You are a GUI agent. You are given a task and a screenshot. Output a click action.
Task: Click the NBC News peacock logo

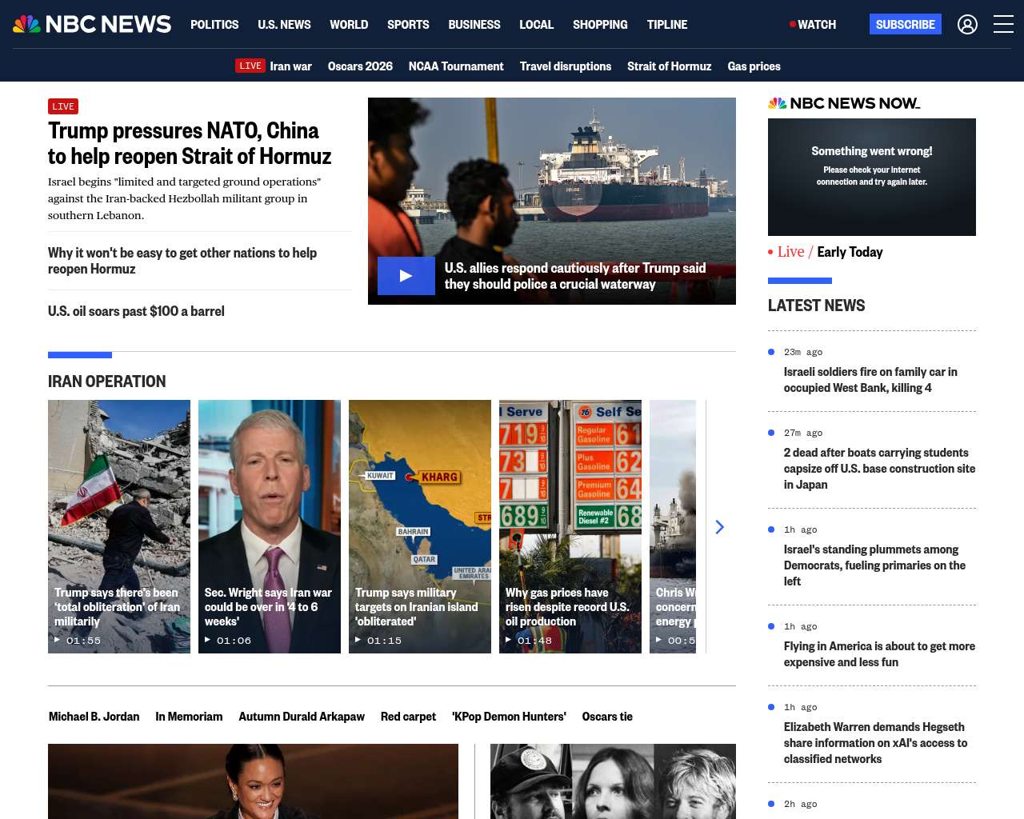click(x=92, y=24)
